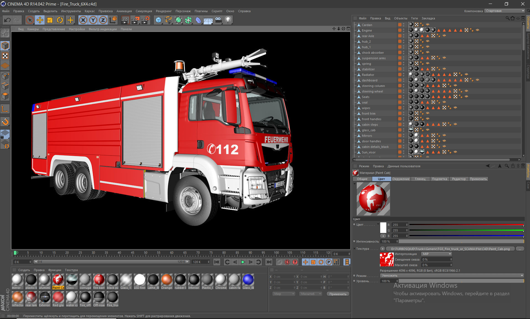Open the spline tools icon
This screenshot has height=319, width=530.
click(x=168, y=20)
